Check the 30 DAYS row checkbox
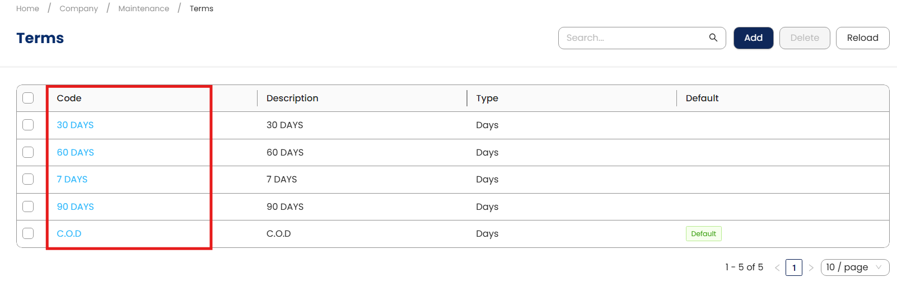The image size is (897, 291). (x=28, y=125)
